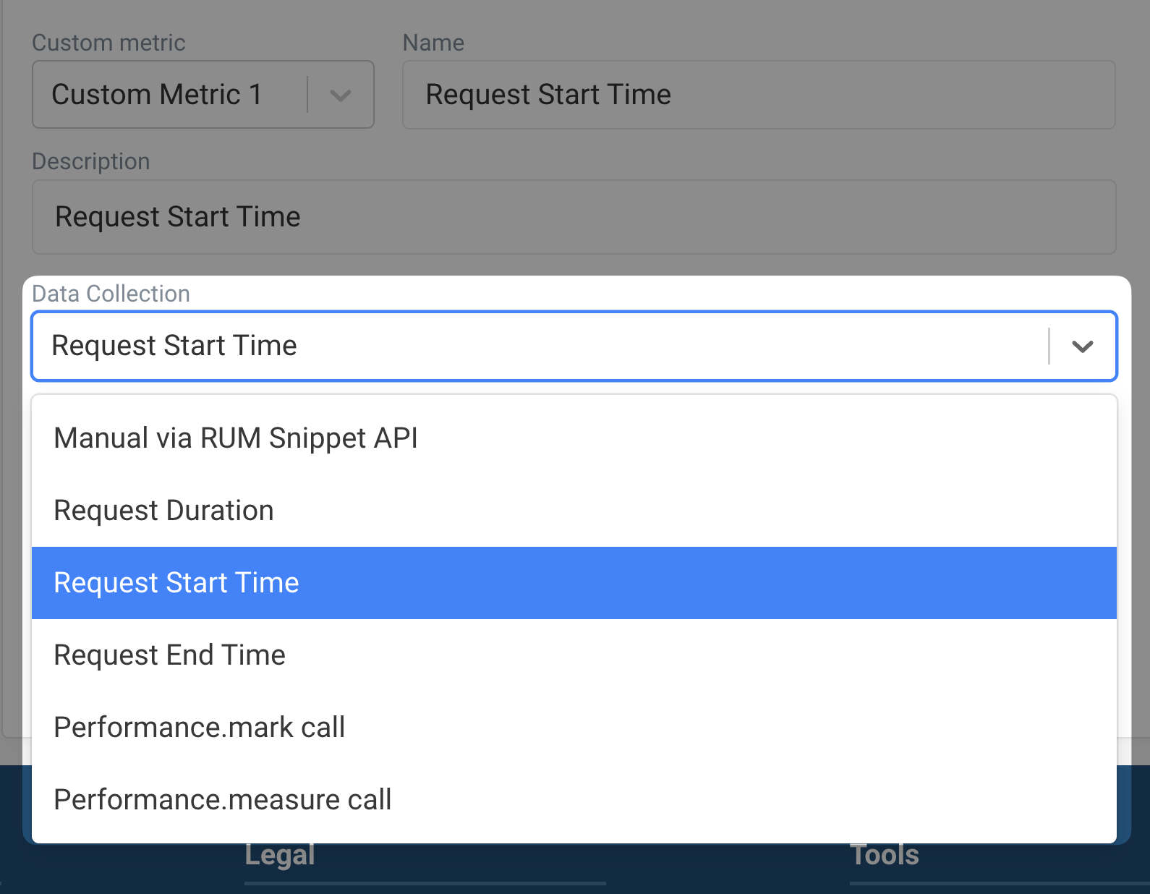Edit the Description input field
The height and width of the screenshot is (894, 1150).
(x=574, y=217)
